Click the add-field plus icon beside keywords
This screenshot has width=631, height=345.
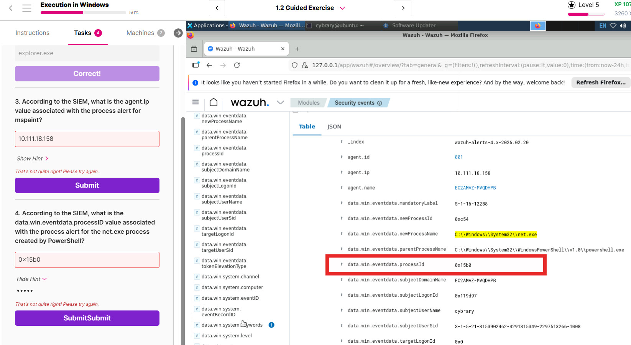[271, 325]
